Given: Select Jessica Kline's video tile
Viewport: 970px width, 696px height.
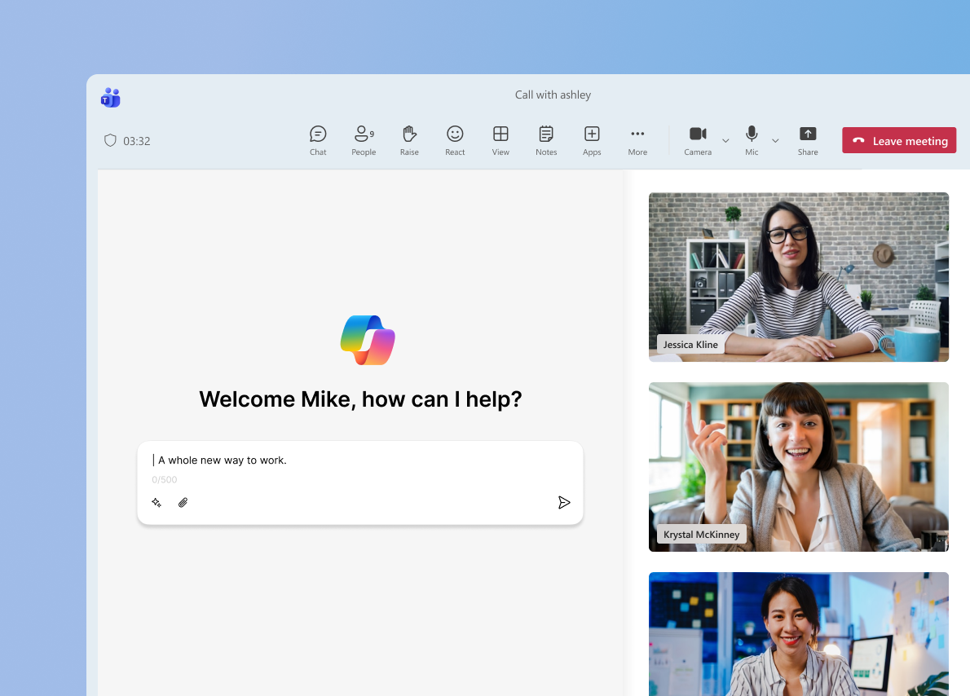Looking at the screenshot, I should click(x=799, y=277).
